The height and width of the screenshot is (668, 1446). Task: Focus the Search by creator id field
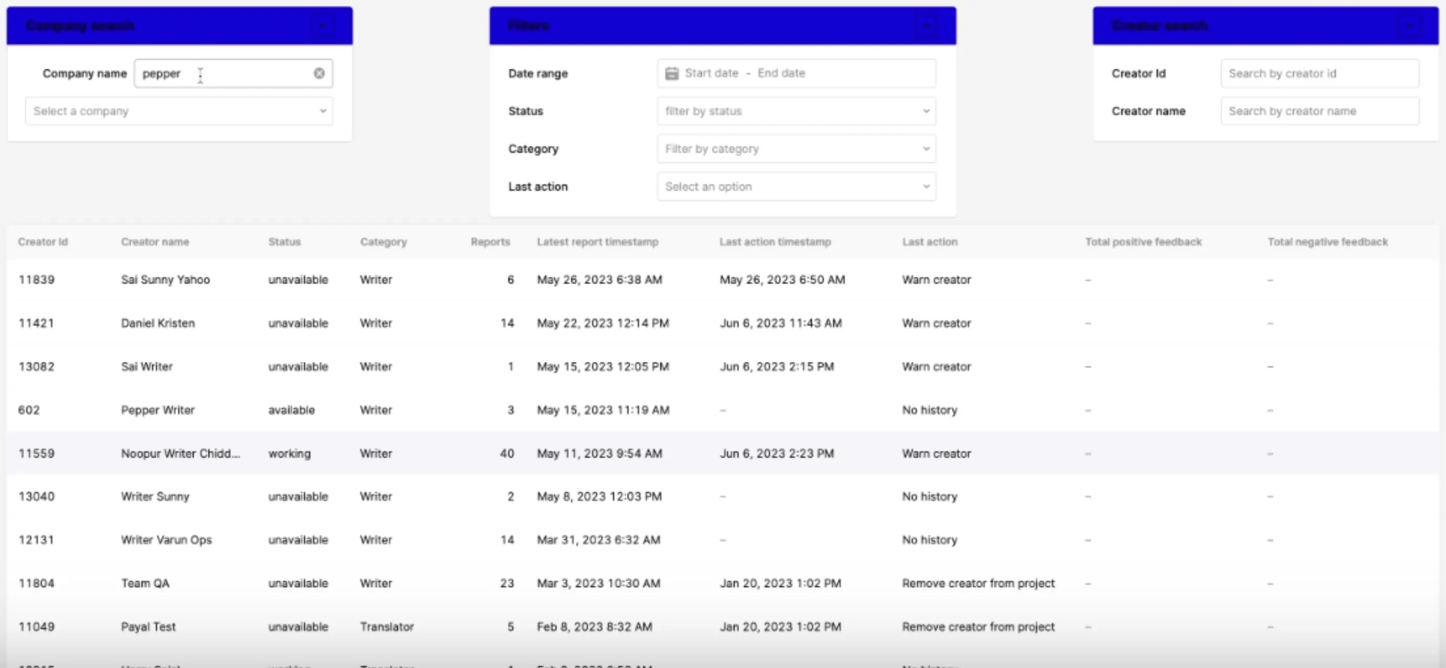pyautogui.click(x=1320, y=73)
